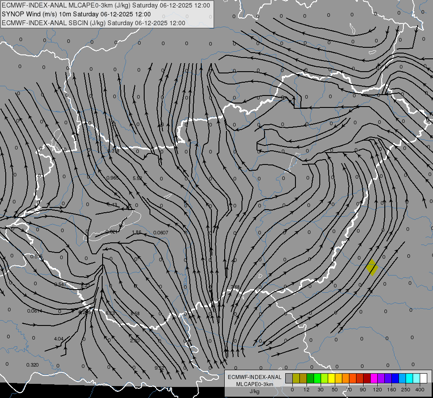Pick the pure yellow legend swatch
This screenshot has height=398, width=433.
click(331, 378)
